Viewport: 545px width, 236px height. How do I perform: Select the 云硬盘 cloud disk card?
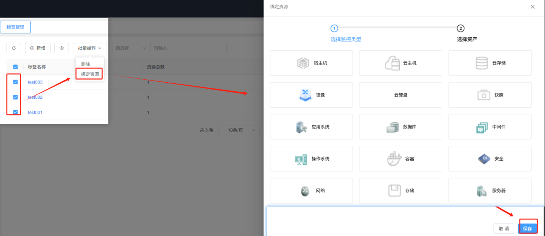[x=401, y=95]
